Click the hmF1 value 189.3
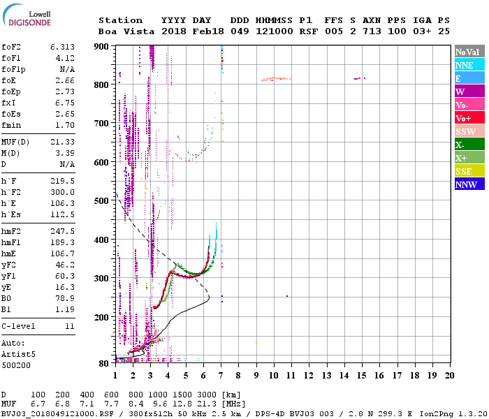The height and width of the screenshot is (419, 489). click(x=62, y=243)
